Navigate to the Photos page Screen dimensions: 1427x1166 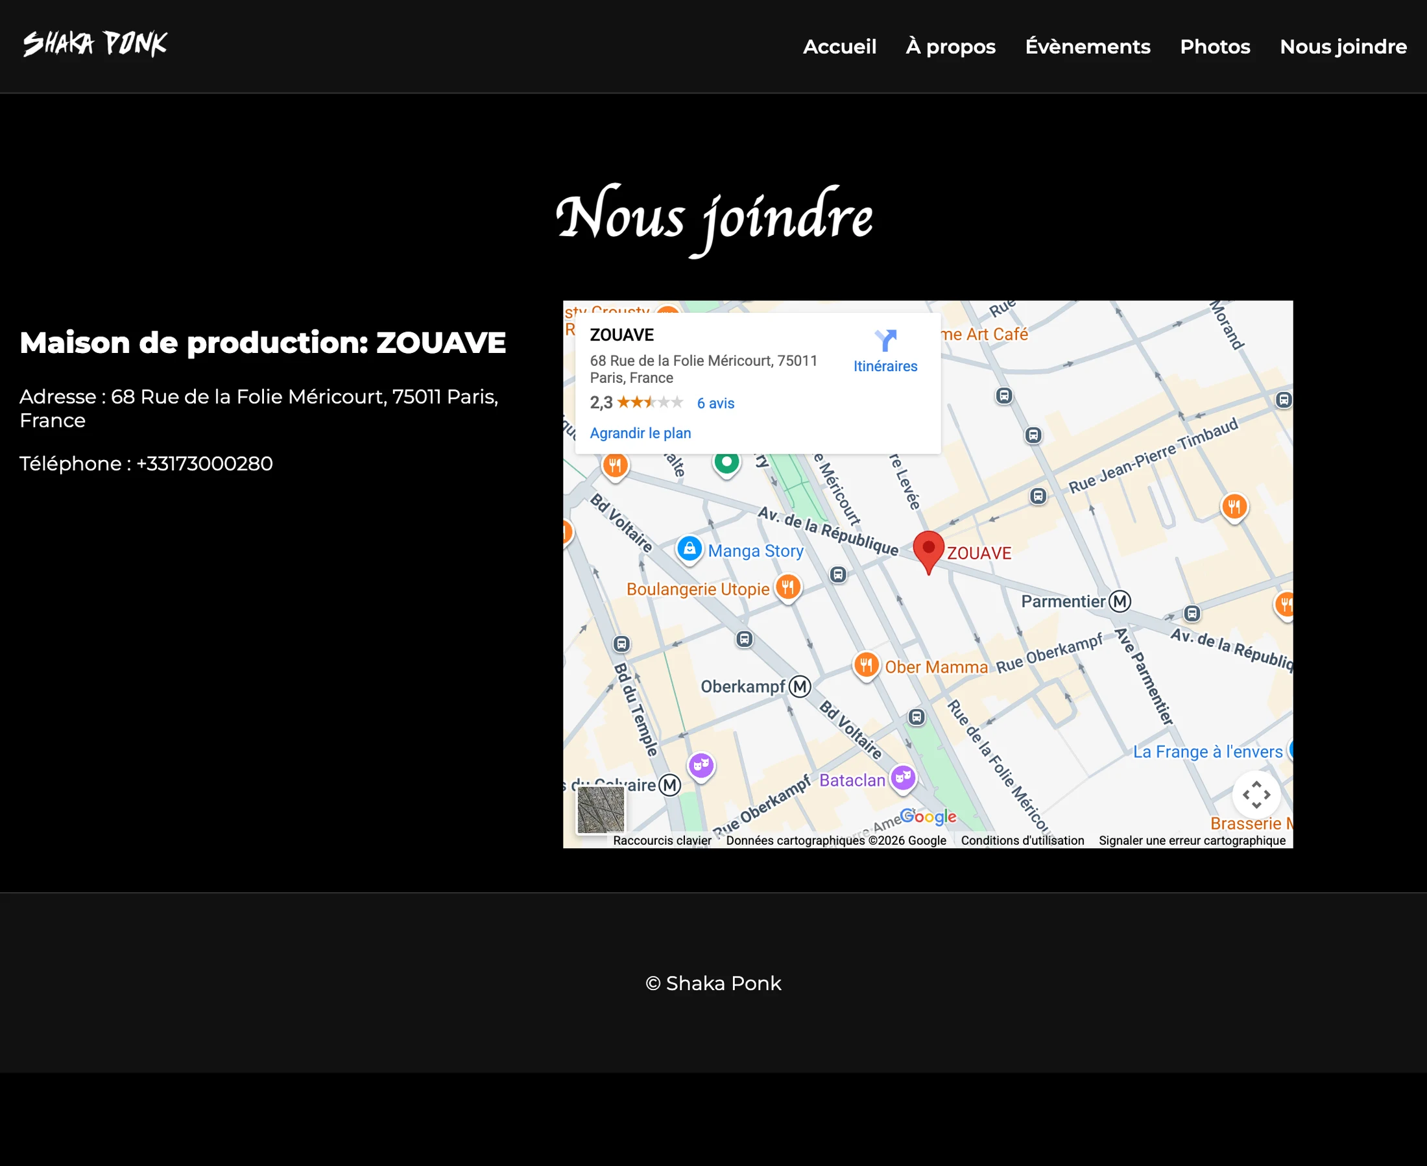[x=1215, y=46]
